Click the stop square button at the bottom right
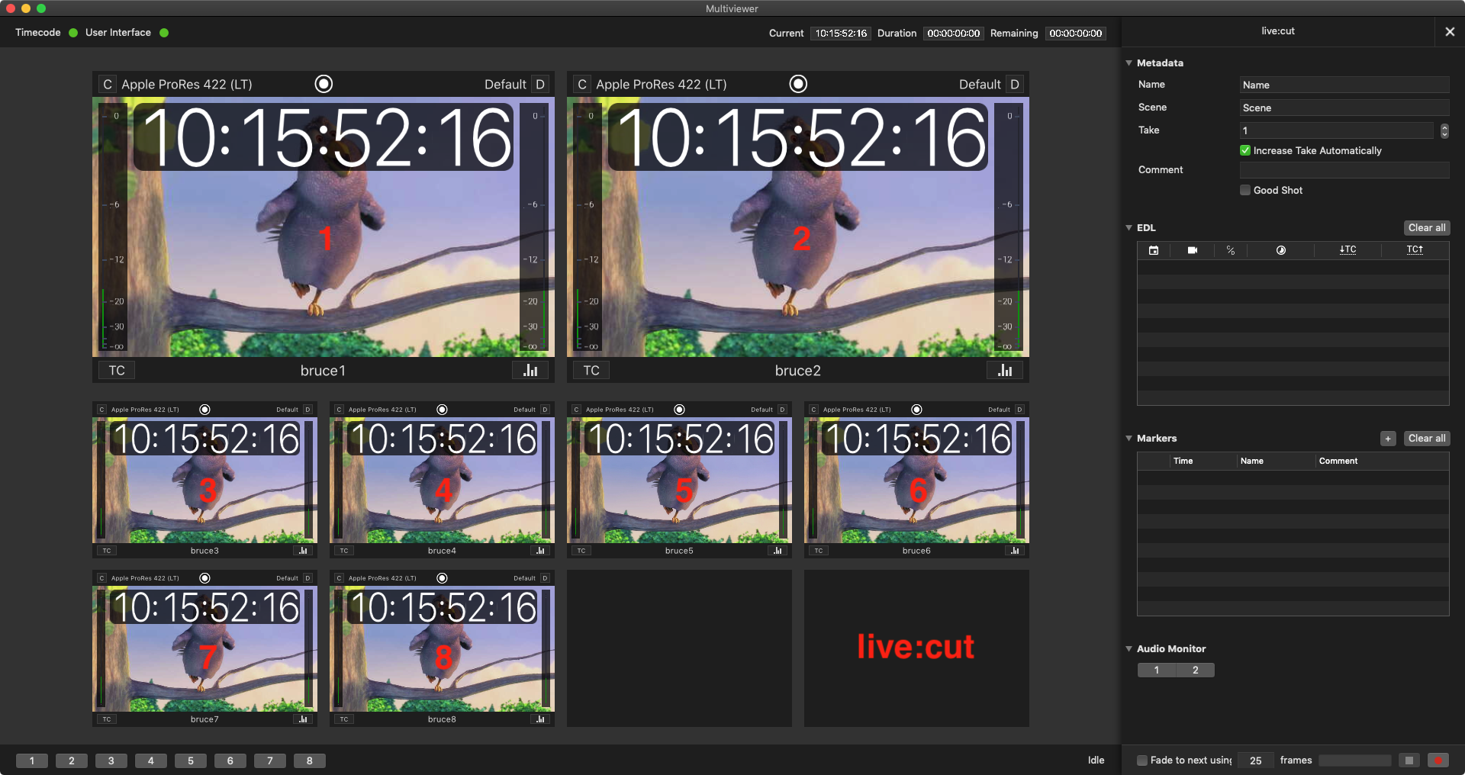 click(x=1409, y=761)
